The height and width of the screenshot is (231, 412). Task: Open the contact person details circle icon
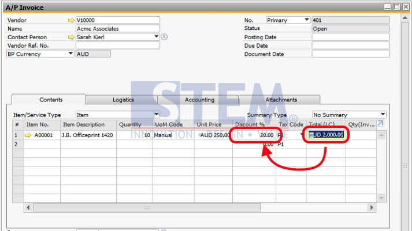(164, 37)
